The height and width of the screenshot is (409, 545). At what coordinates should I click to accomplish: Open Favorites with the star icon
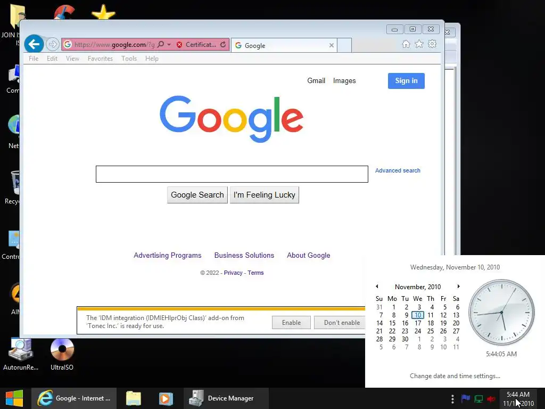point(419,44)
